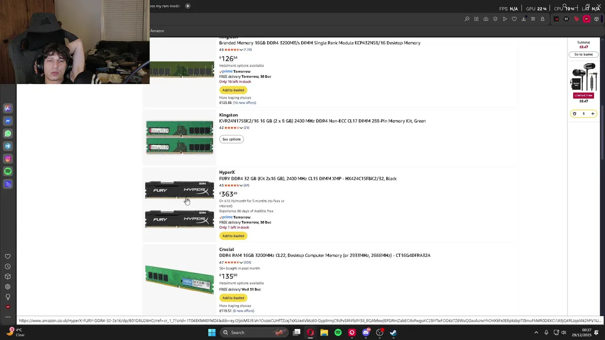605x340 pixels.
Task: Open Discord from Windows taskbar
Action: click(366, 332)
